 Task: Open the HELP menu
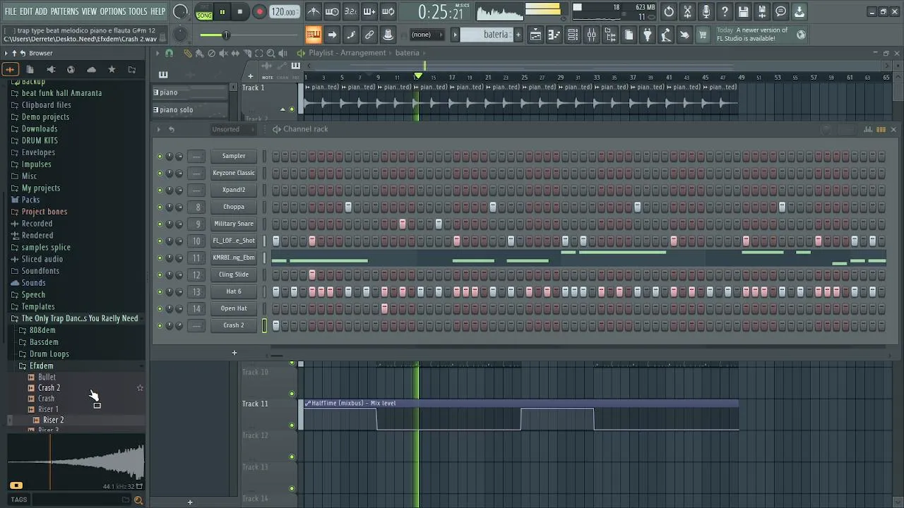pos(157,11)
